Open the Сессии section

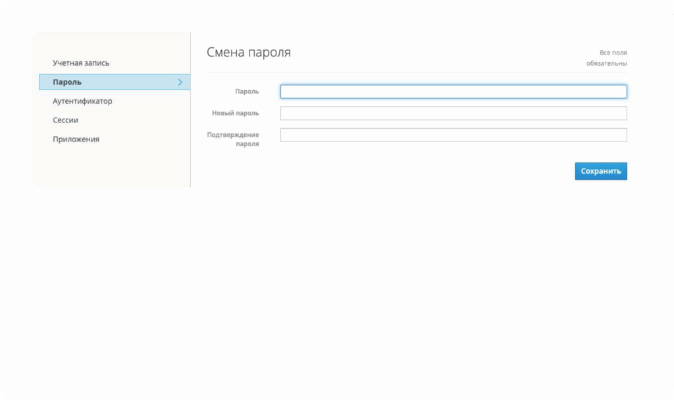pyautogui.click(x=66, y=120)
